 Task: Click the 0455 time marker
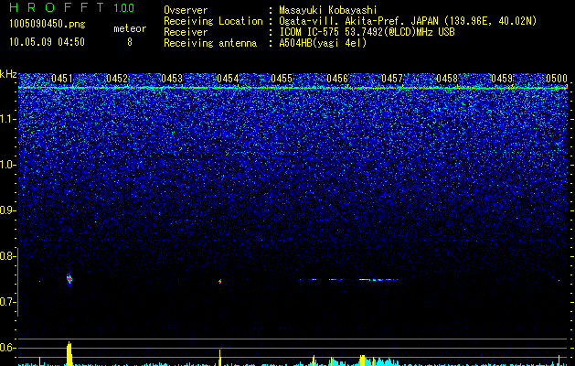click(282, 79)
